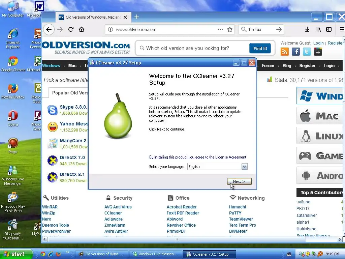The width and height of the screenshot is (345, 259).
Task: Open the Twitter icon on oldversion
Action: [307, 52]
